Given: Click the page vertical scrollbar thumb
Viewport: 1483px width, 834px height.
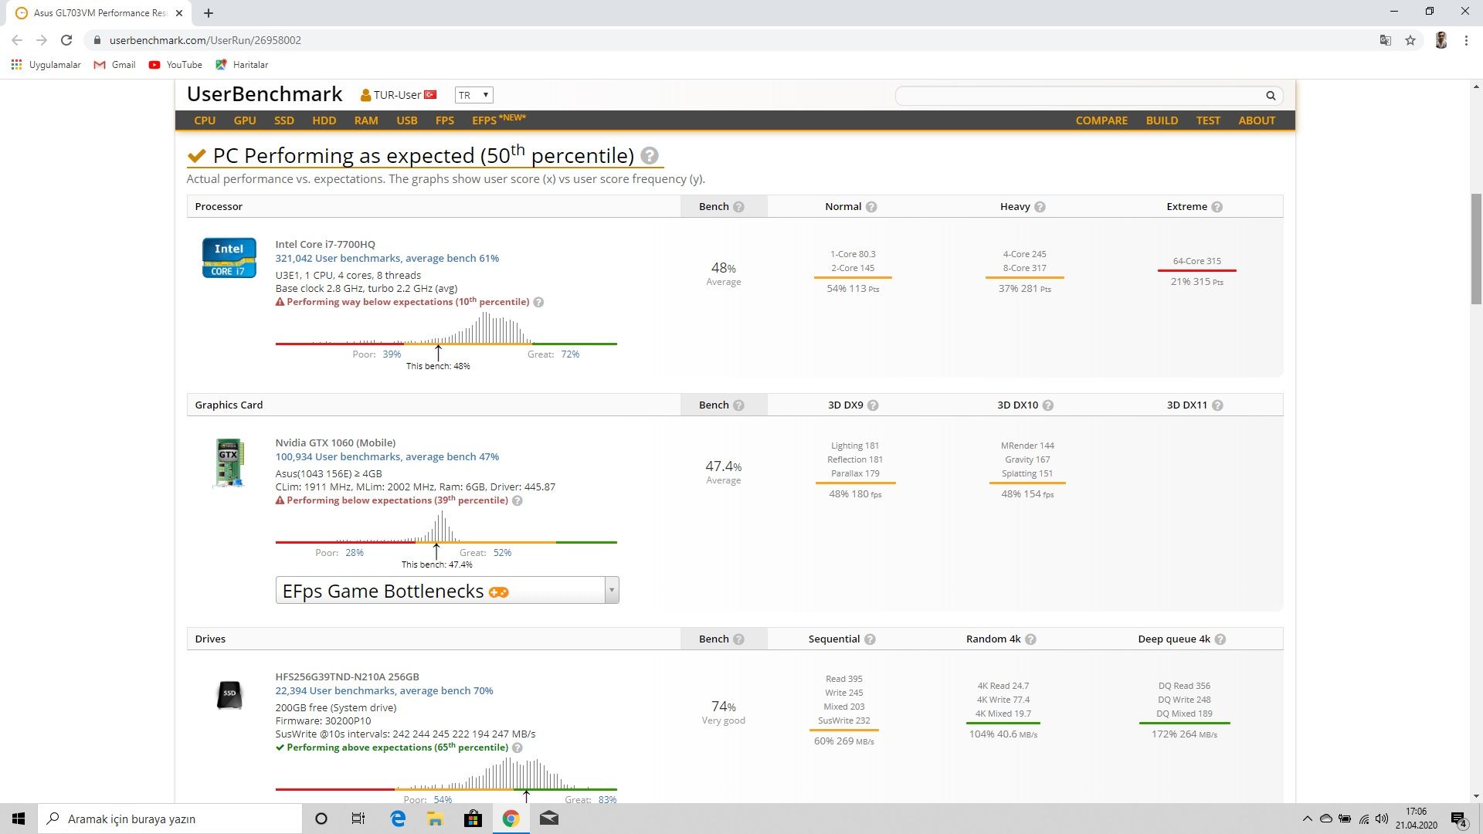Looking at the screenshot, I should click(1476, 247).
